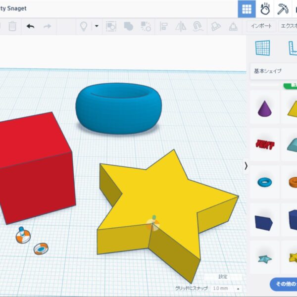Switch to the 3D design grid view
The height and width of the screenshot is (297, 297).
pyautogui.click(x=247, y=9)
